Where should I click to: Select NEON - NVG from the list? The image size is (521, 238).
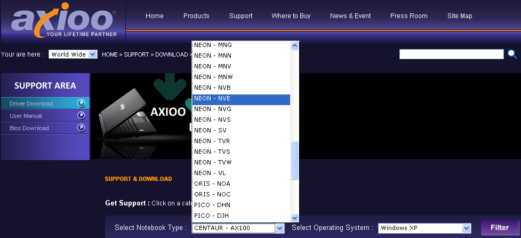(x=241, y=109)
